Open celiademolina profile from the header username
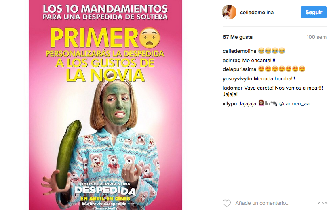 tap(257, 13)
